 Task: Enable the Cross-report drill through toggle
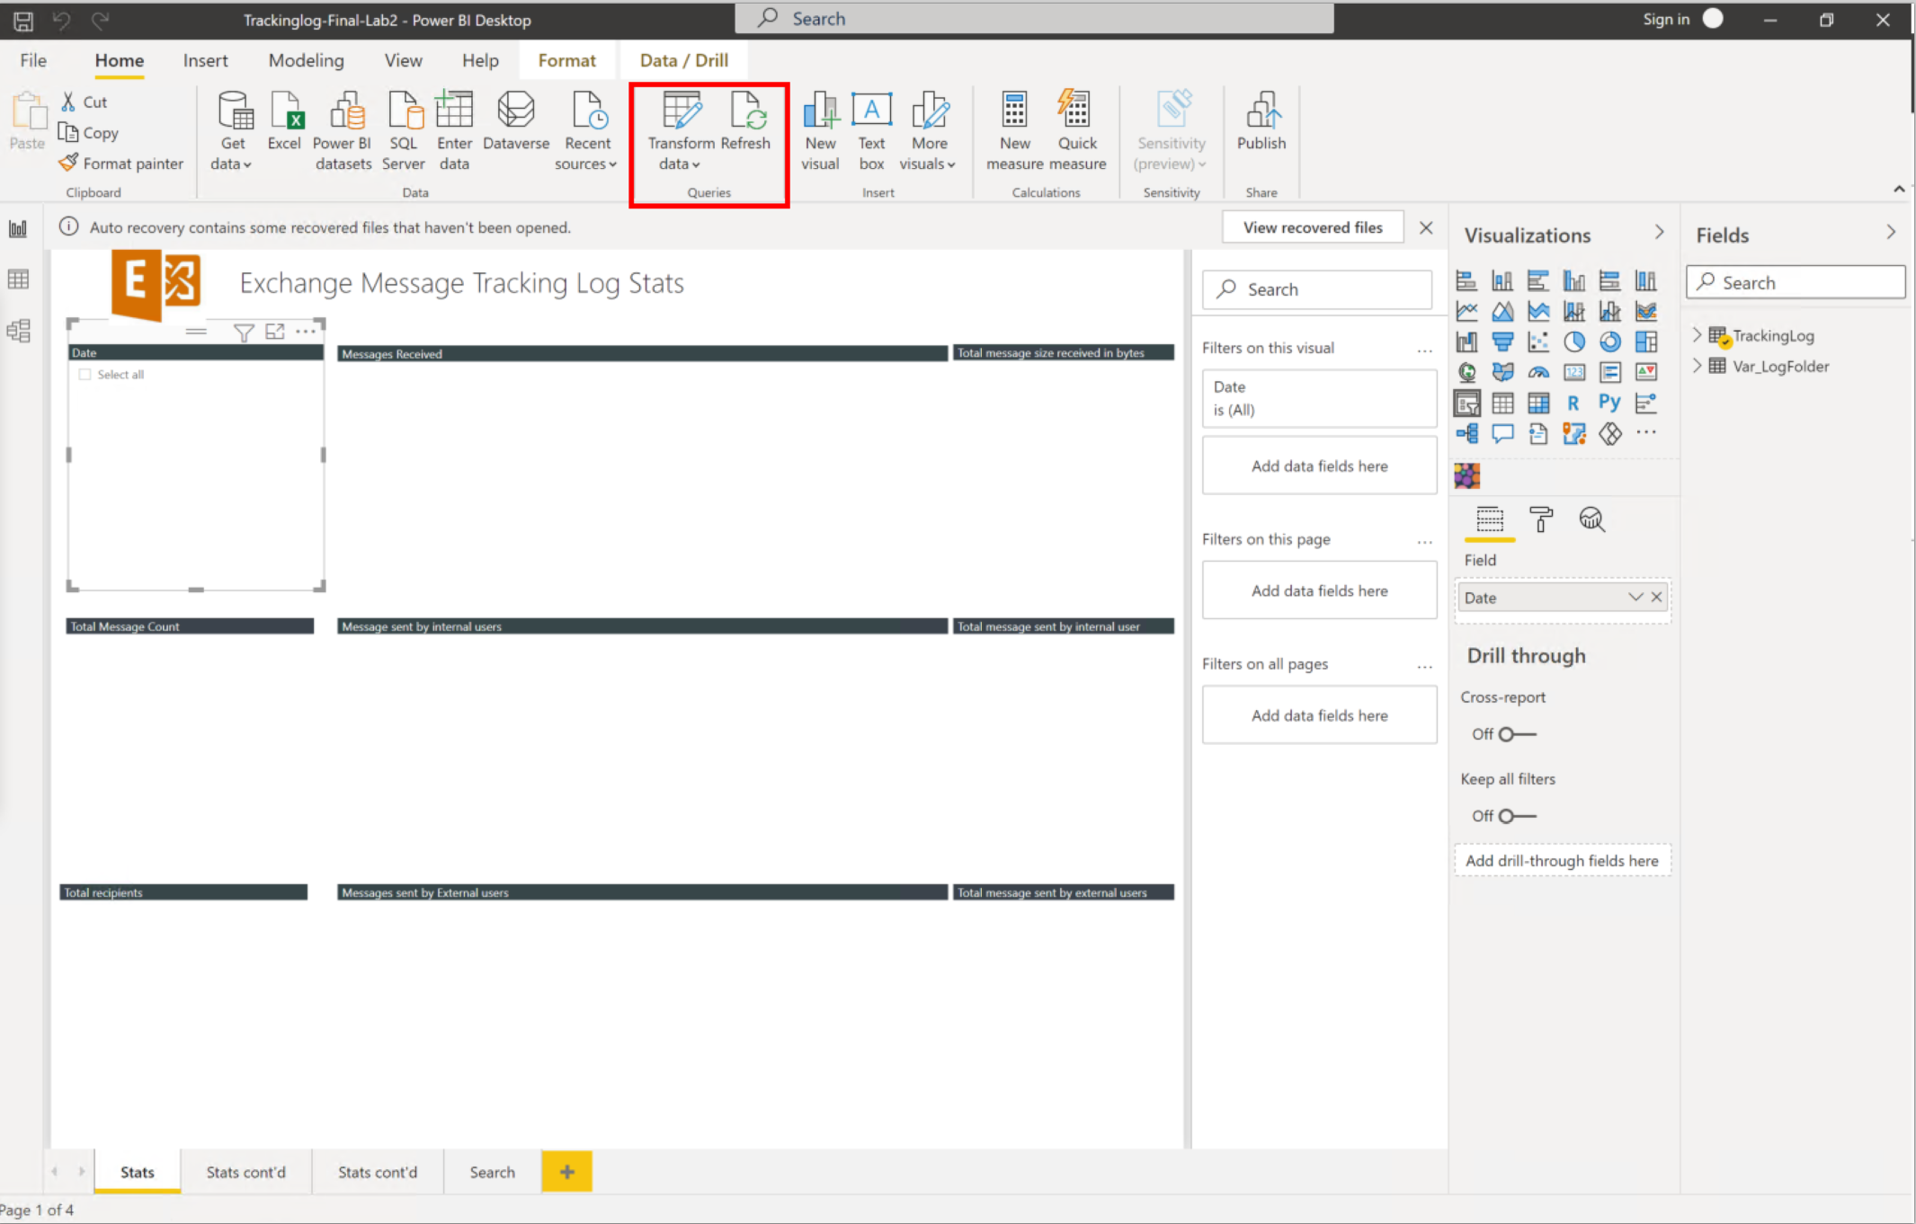coord(1506,734)
